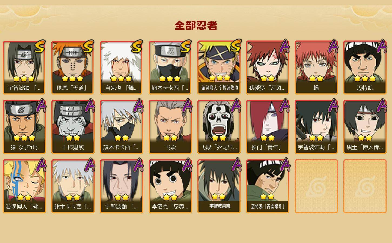Click the 黑土「博人传… ninja card
The height and width of the screenshot is (243, 392).
coord(365,127)
